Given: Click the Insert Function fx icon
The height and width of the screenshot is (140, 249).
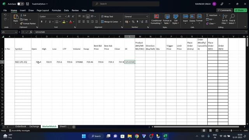Looking at the screenshot, I should (x=31, y=32).
